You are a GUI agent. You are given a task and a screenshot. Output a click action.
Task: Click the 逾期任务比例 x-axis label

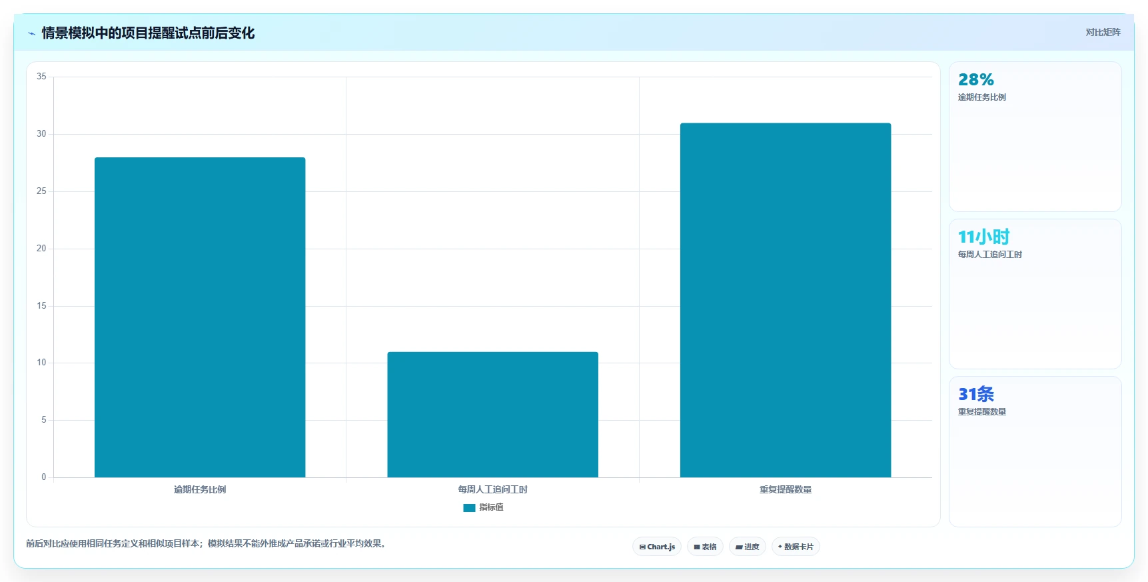[x=200, y=489]
